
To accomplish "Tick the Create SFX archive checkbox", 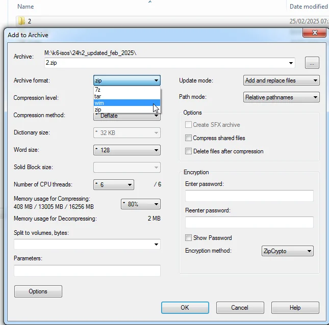I will coord(188,125).
